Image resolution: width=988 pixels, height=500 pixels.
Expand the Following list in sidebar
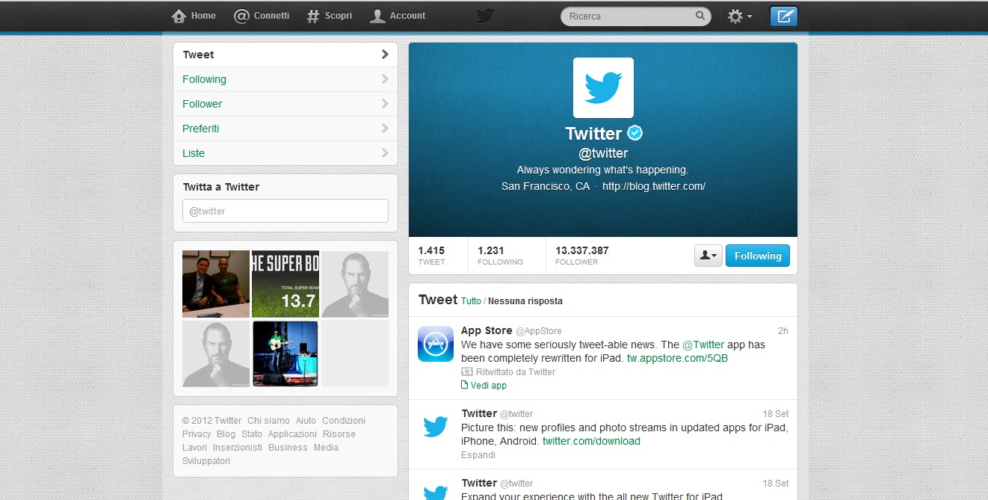[x=285, y=79]
